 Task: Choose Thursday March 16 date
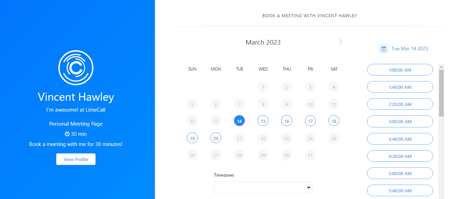pyautogui.click(x=287, y=121)
